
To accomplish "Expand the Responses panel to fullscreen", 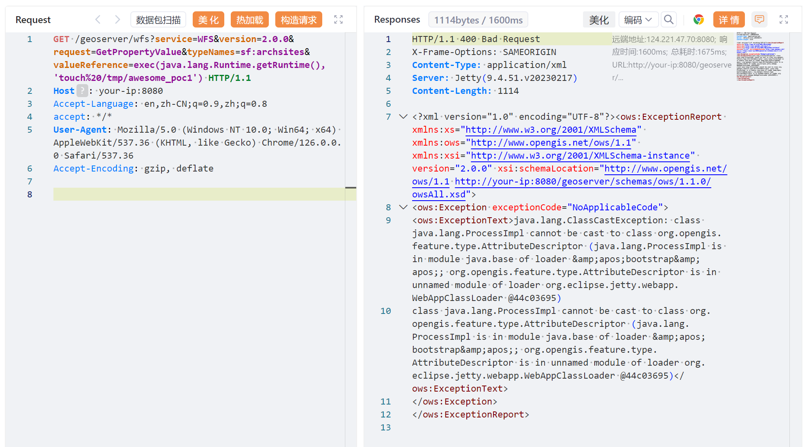I will coord(784,19).
